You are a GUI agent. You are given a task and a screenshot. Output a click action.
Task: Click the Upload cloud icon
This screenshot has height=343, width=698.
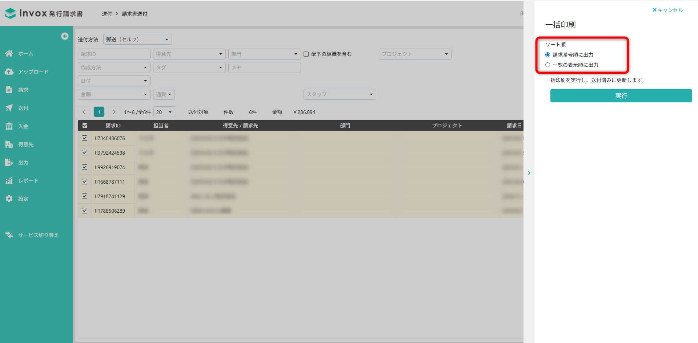click(x=9, y=72)
